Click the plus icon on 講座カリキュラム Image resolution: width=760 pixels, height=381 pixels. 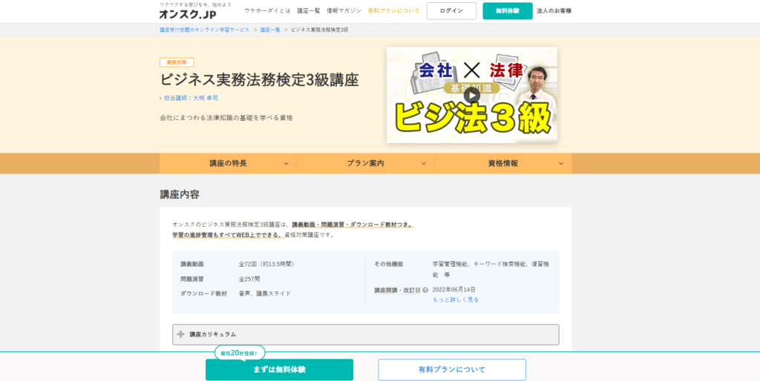coord(181,334)
